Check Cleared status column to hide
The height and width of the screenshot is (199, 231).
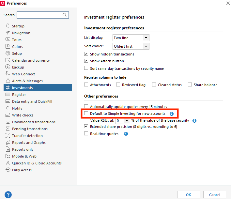(154, 85)
